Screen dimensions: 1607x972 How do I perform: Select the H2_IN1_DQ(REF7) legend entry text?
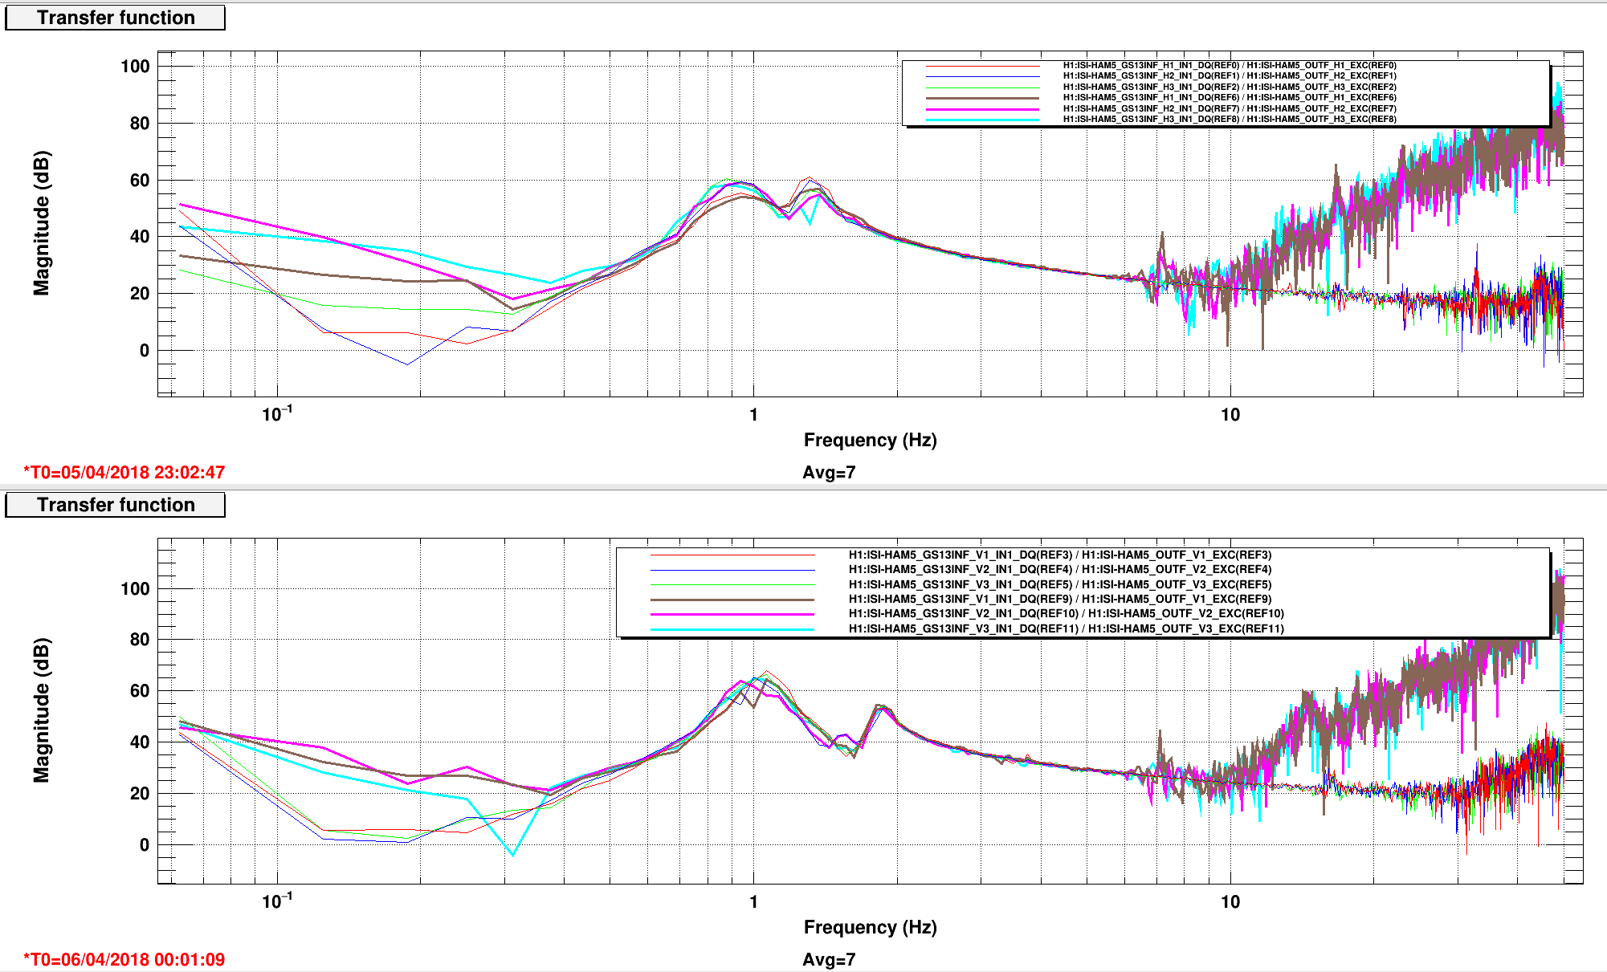pos(1230,108)
